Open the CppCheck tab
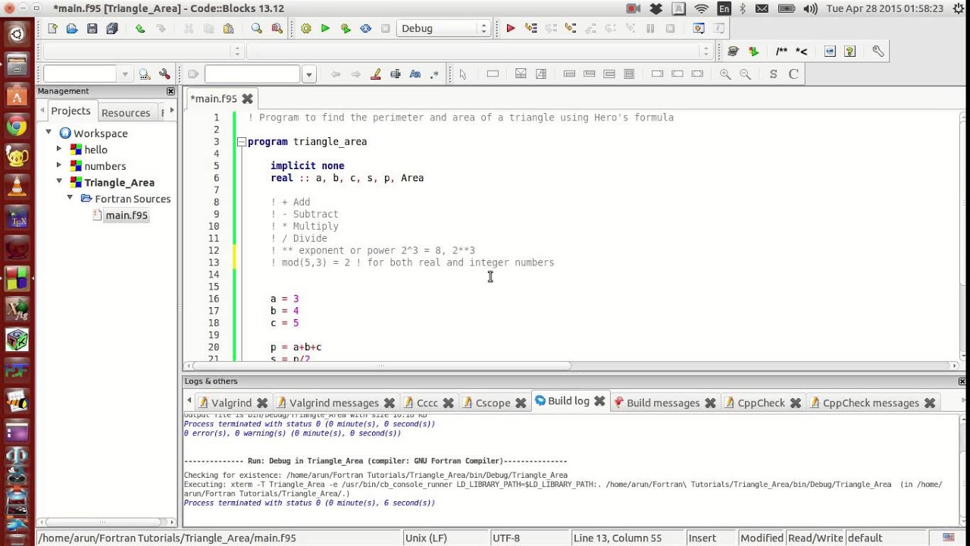Viewport: 970px width, 546px height. 761,403
